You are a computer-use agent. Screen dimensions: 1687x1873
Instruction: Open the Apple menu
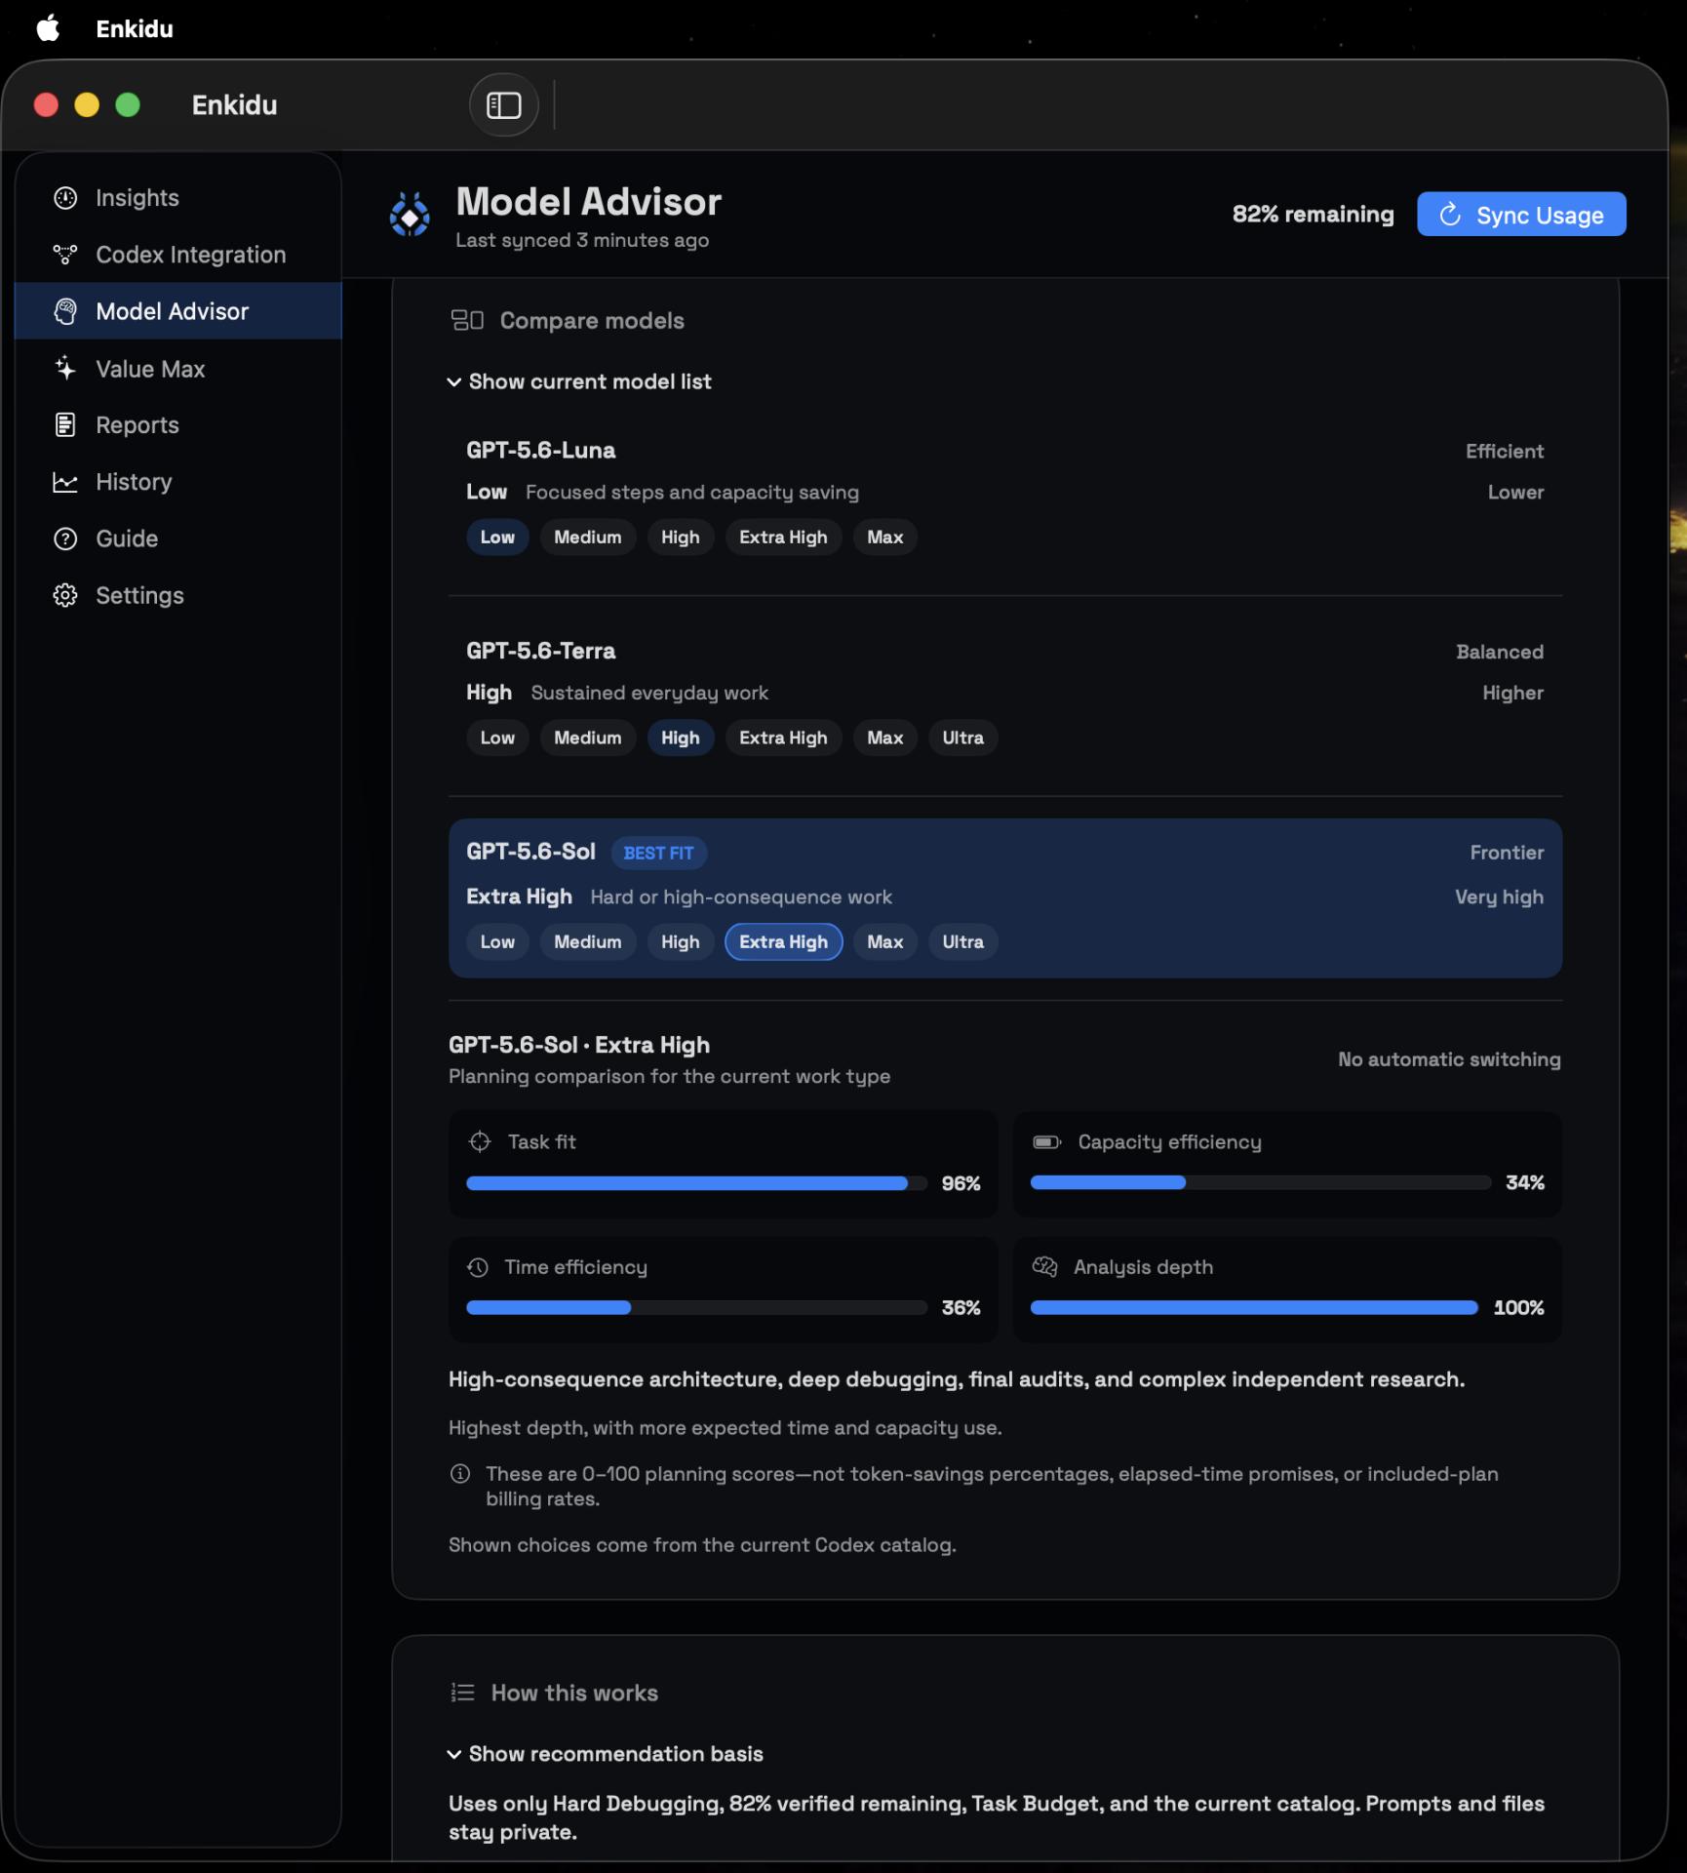(48, 28)
